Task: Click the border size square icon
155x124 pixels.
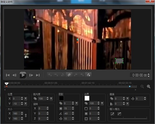Action: click(86, 109)
